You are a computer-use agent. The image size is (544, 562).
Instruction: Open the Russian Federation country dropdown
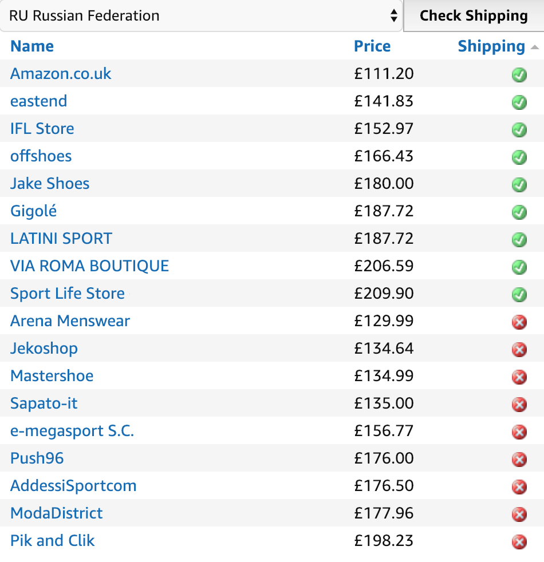point(201,15)
